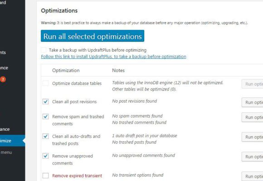Viewport: 263px width, 181px height.
Task: Check the Remove expired transient options checkbox
Action: point(46,176)
